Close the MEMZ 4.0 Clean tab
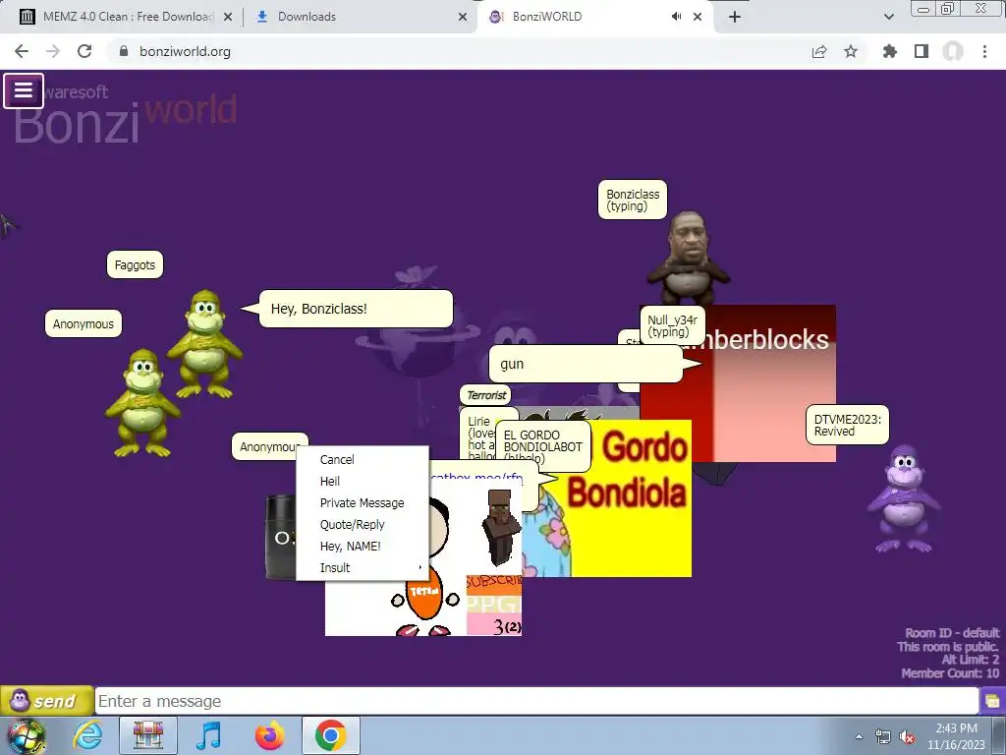 tap(228, 18)
